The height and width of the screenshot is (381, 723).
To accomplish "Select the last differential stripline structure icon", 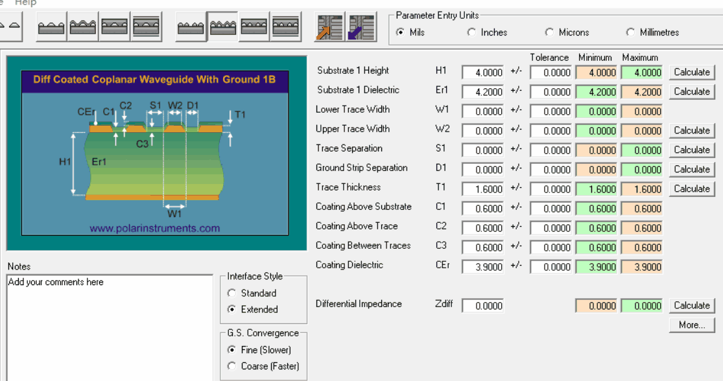I will click(285, 26).
